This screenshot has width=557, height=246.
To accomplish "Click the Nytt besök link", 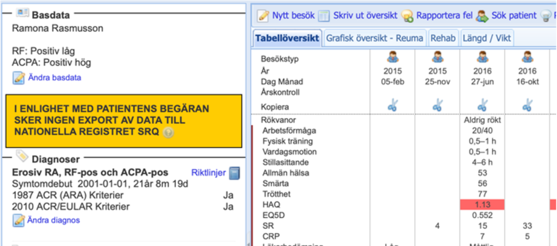I will click(x=293, y=16).
